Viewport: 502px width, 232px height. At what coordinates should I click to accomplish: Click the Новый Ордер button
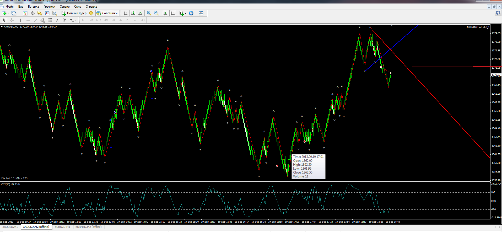[74, 13]
